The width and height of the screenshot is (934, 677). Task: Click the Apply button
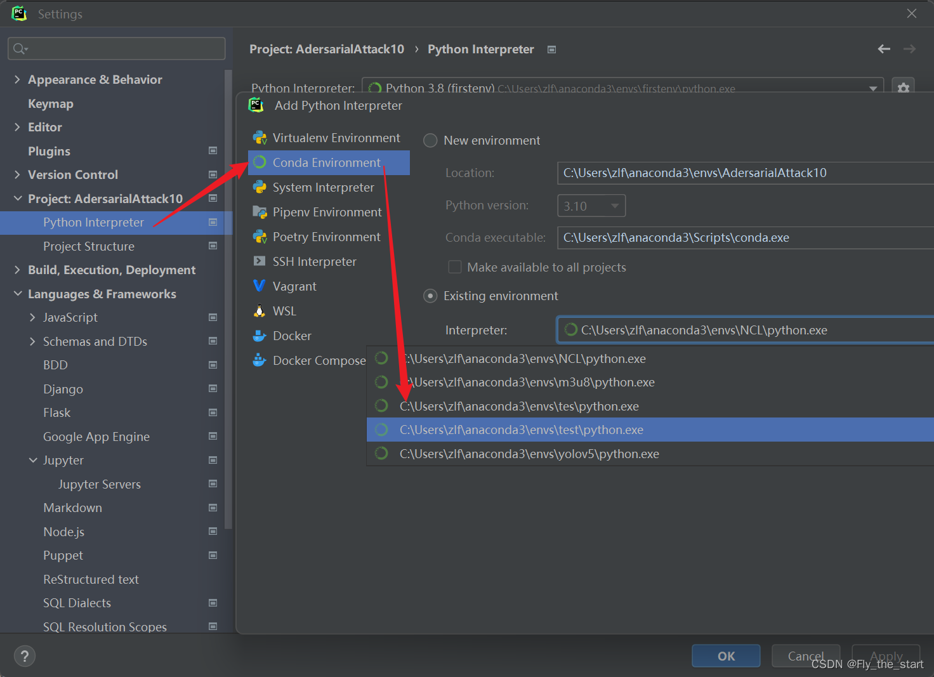886,656
